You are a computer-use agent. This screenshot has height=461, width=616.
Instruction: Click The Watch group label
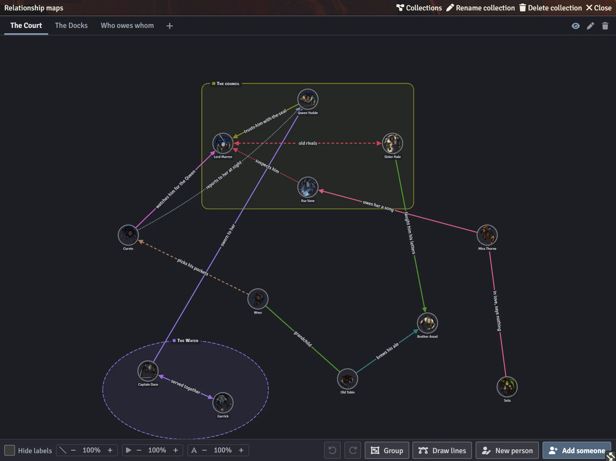click(188, 341)
